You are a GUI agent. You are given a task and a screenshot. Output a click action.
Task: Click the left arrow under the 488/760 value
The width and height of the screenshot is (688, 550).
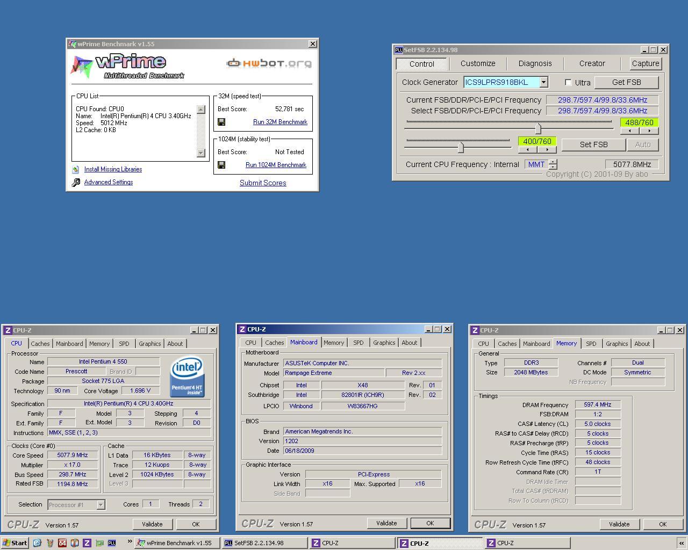(629, 131)
